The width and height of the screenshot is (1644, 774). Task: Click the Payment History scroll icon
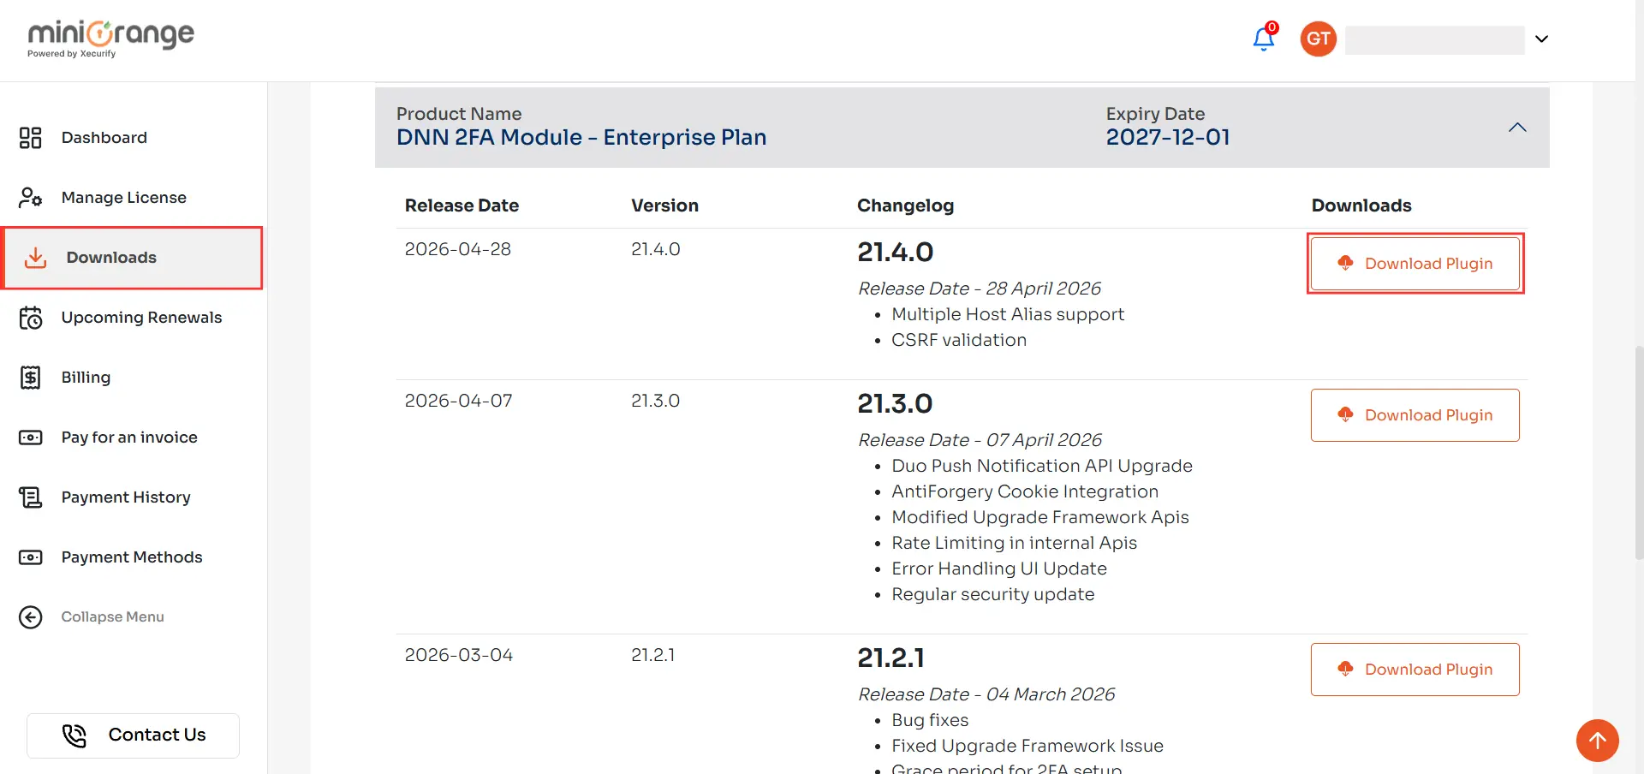31,497
